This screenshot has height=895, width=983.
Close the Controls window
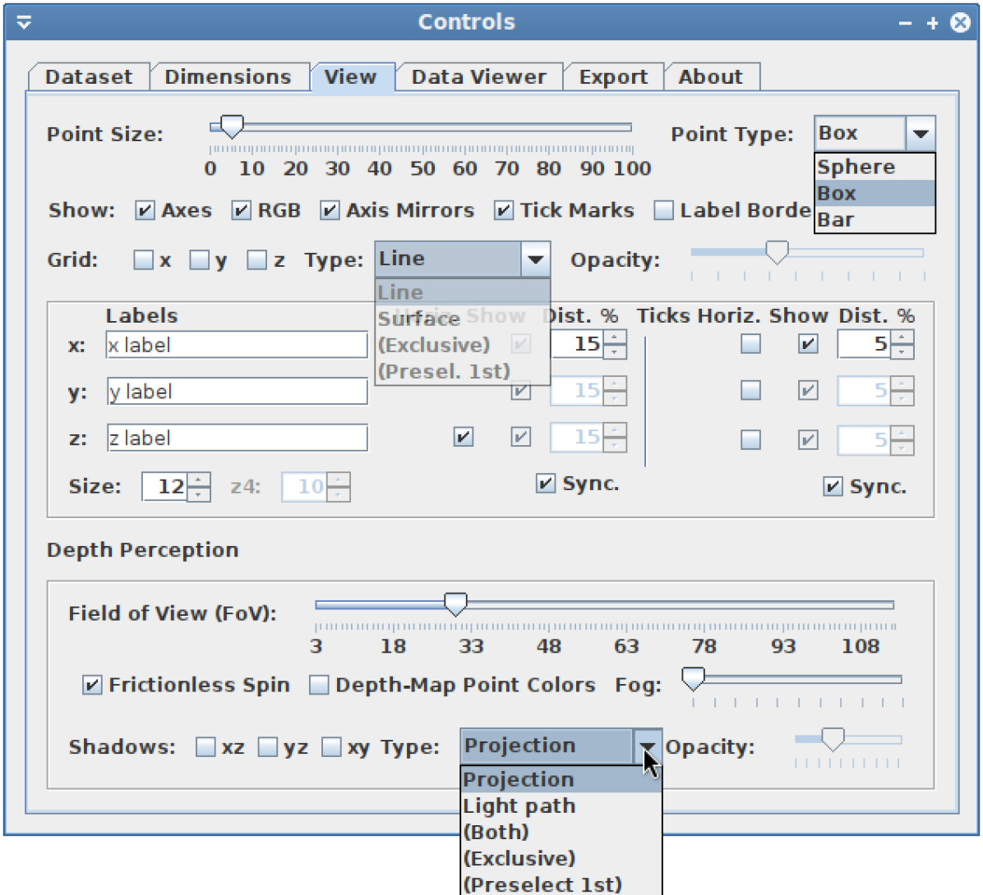tap(960, 23)
